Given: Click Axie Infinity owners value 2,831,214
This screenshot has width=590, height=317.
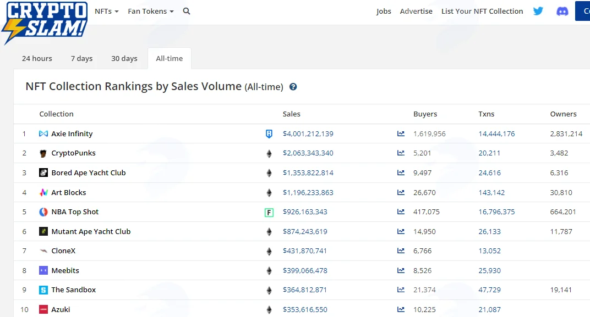Looking at the screenshot, I should click(x=566, y=134).
